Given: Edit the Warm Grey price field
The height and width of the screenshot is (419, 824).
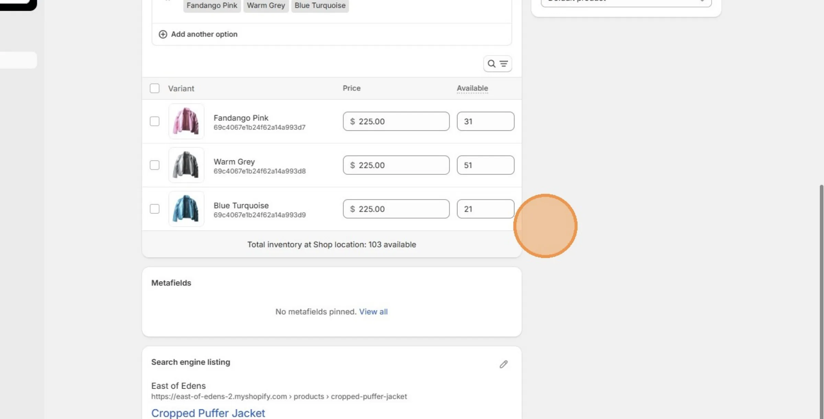Looking at the screenshot, I should click(396, 165).
